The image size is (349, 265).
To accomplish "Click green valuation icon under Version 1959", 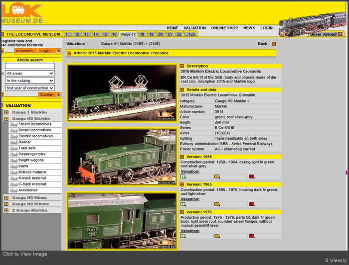I will pyautogui.click(x=183, y=177).
